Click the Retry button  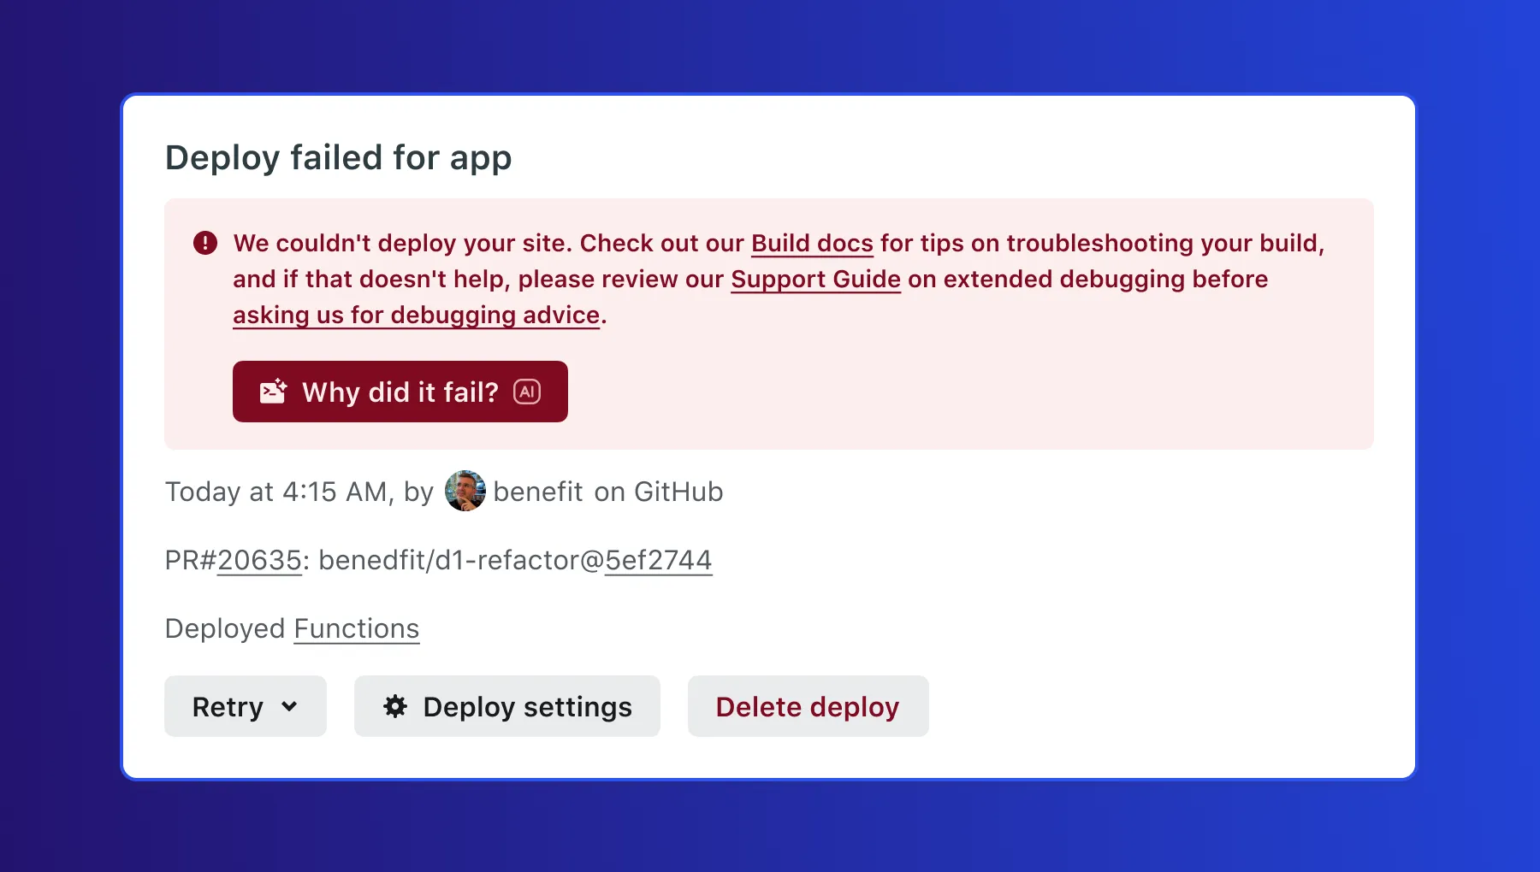[228, 707]
